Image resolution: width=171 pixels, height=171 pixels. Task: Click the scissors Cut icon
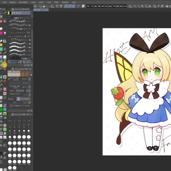61,6
